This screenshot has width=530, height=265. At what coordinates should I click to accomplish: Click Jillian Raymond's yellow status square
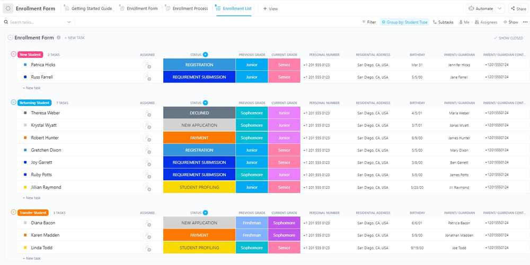point(25,187)
